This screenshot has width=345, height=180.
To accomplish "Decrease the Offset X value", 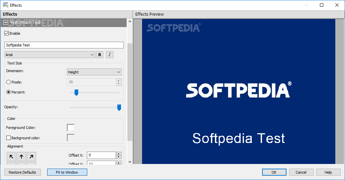I will (119, 157).
